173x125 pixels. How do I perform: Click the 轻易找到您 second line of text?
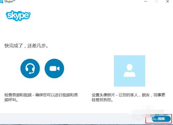tap(102, 100)
